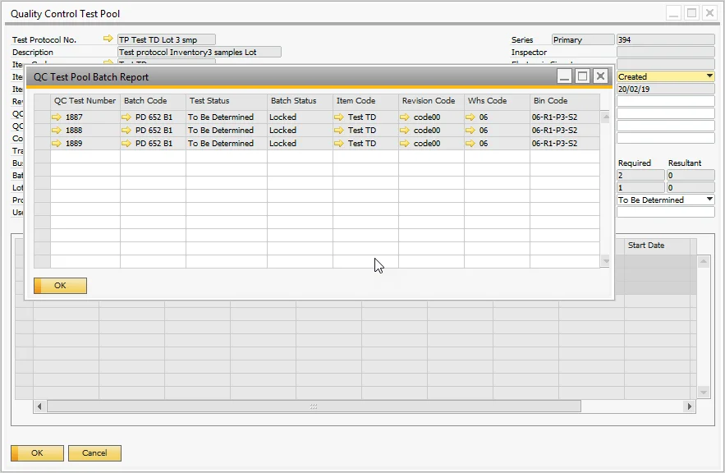This screenshot has width=725, height=473.
Task: Click the date field 20/02/19
Action: click(666, 90)
